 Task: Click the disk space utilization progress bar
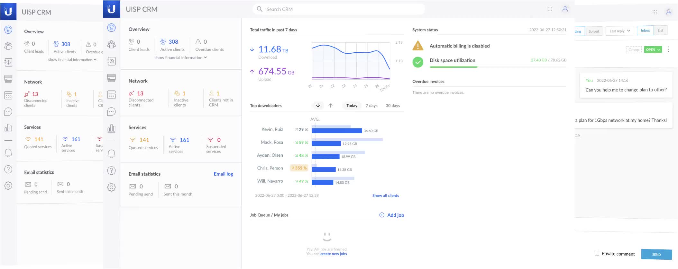point(498,67)
